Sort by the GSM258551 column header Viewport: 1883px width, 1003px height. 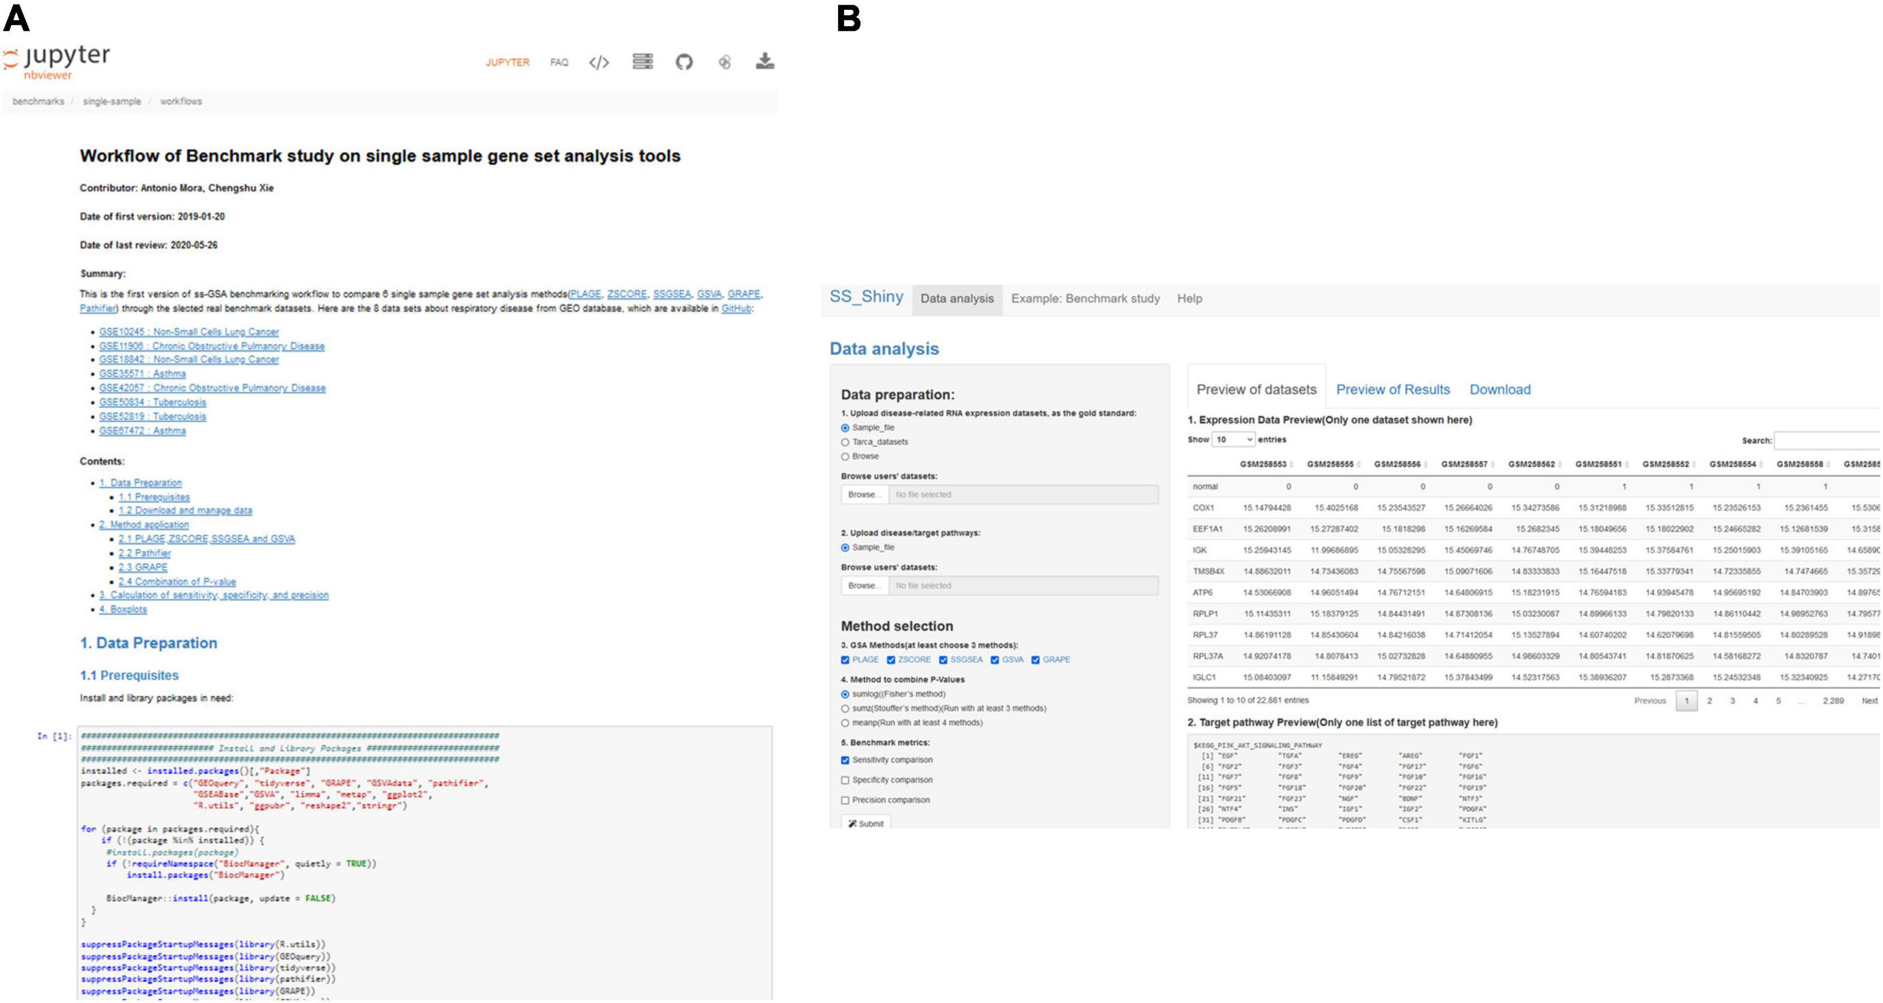(x=1601, y=465)
